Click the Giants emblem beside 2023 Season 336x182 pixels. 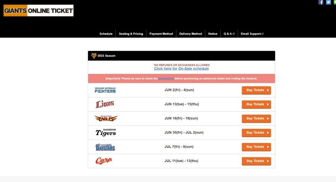[x=94, y=55]
